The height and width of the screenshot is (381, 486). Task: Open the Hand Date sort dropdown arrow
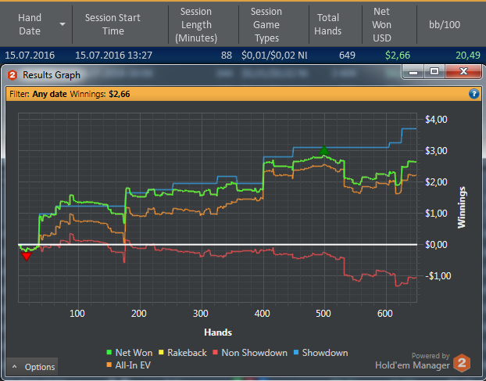click(63, 24)
